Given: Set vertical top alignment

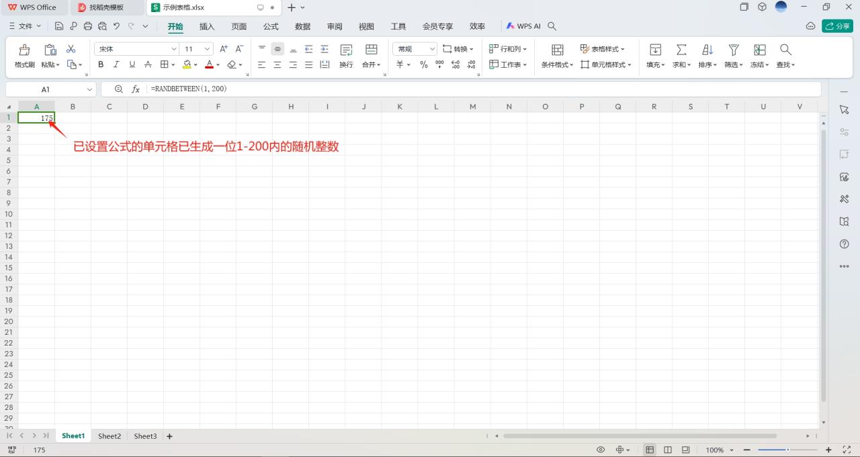Looking at the screenshot, I should point(262,49).
